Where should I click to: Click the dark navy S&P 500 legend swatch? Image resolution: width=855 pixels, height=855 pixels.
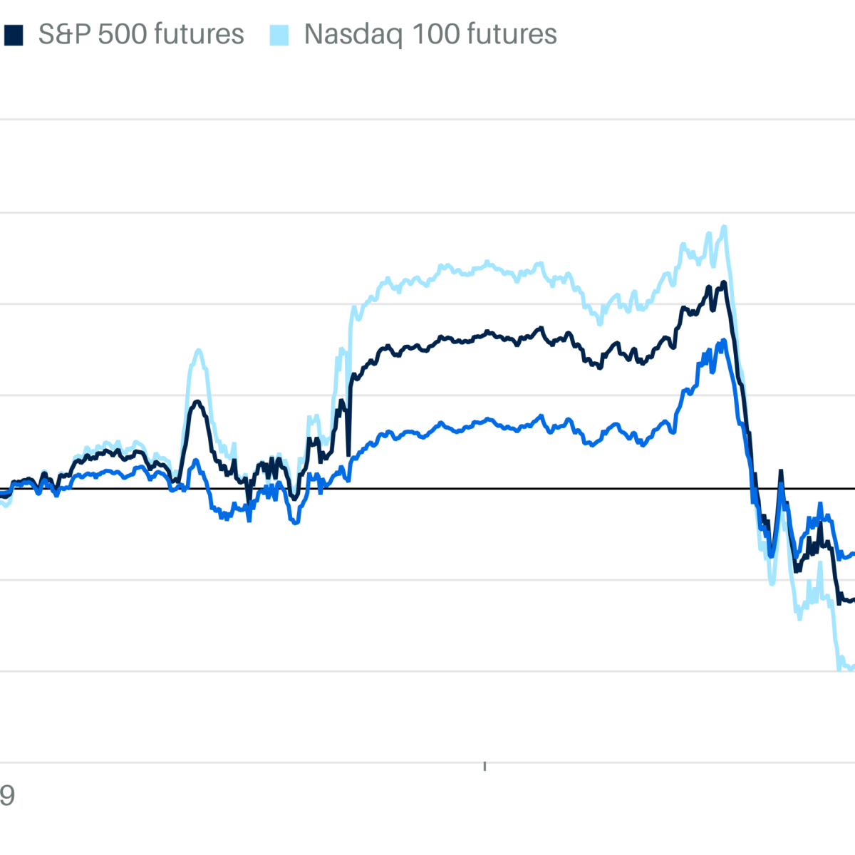[x=13, y=35]
